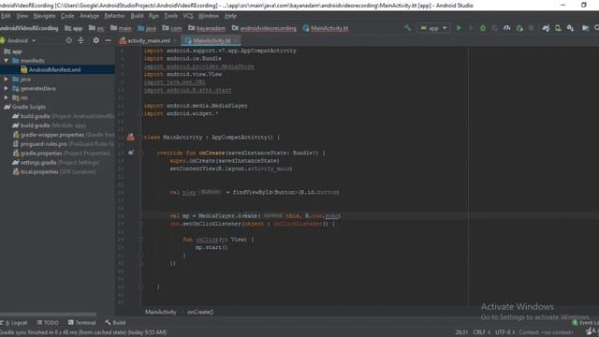Select the app module node

pyautogui.click(x=13, y=51)
